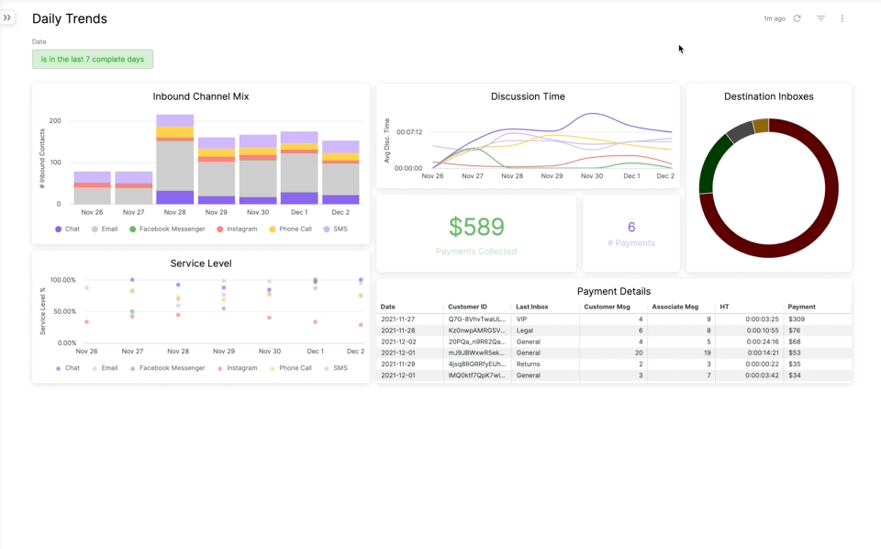This screenshot has width=881, height=549.
Task: Click the Daily Trends dashboard title
Action: point(70,18)
